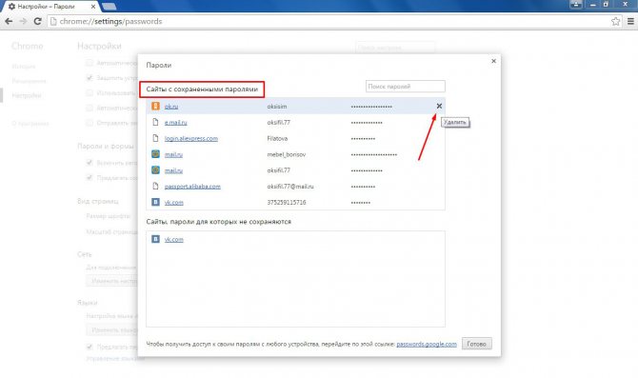
Task: Open the e.mail.ru link
Action: 176,123
